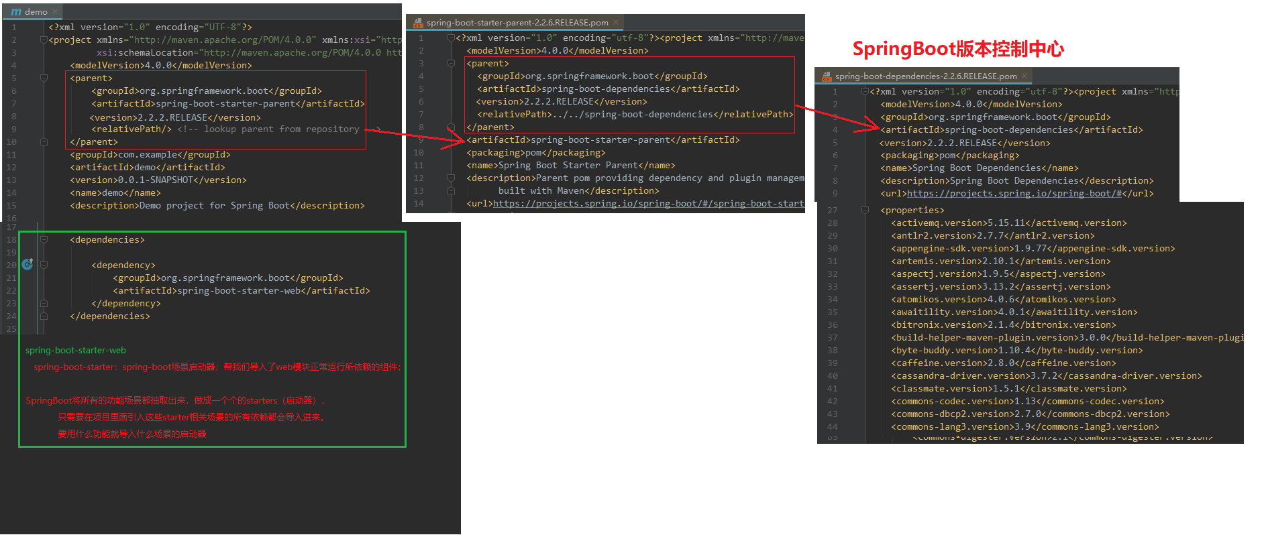Click the caffeine.version 2.8.0 property line
Screen dimensions: 1264x539
coord(1004,363)
